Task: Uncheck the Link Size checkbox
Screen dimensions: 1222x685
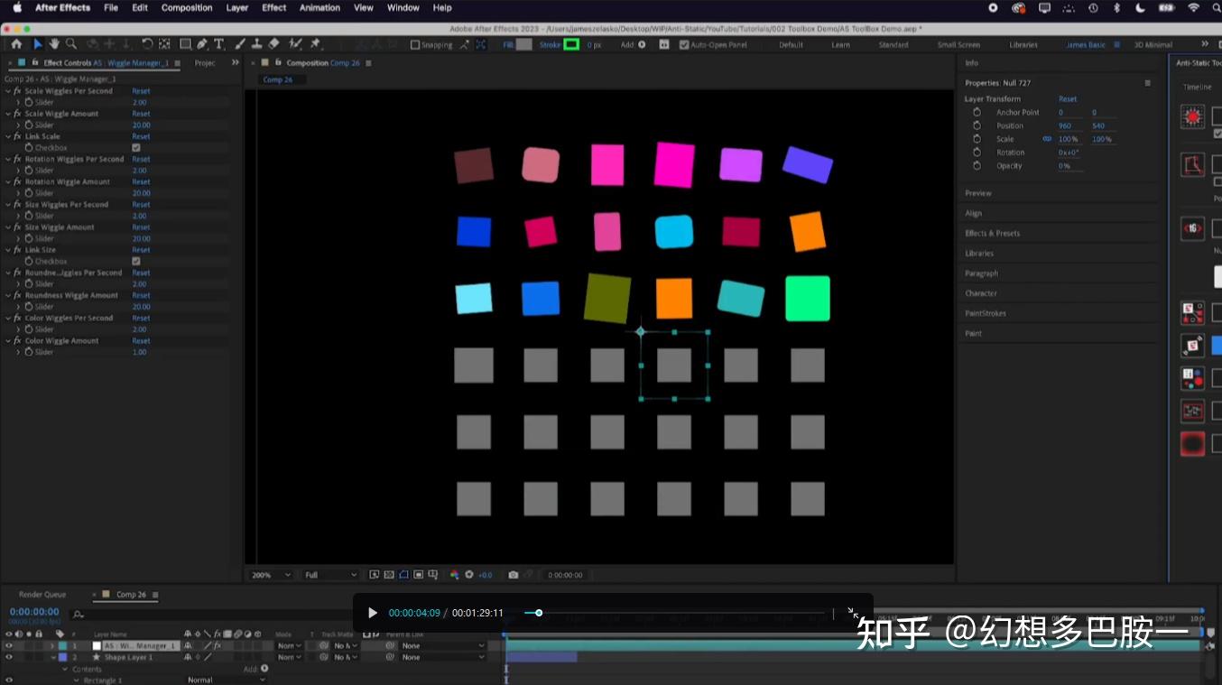Action: pos(136,262)
